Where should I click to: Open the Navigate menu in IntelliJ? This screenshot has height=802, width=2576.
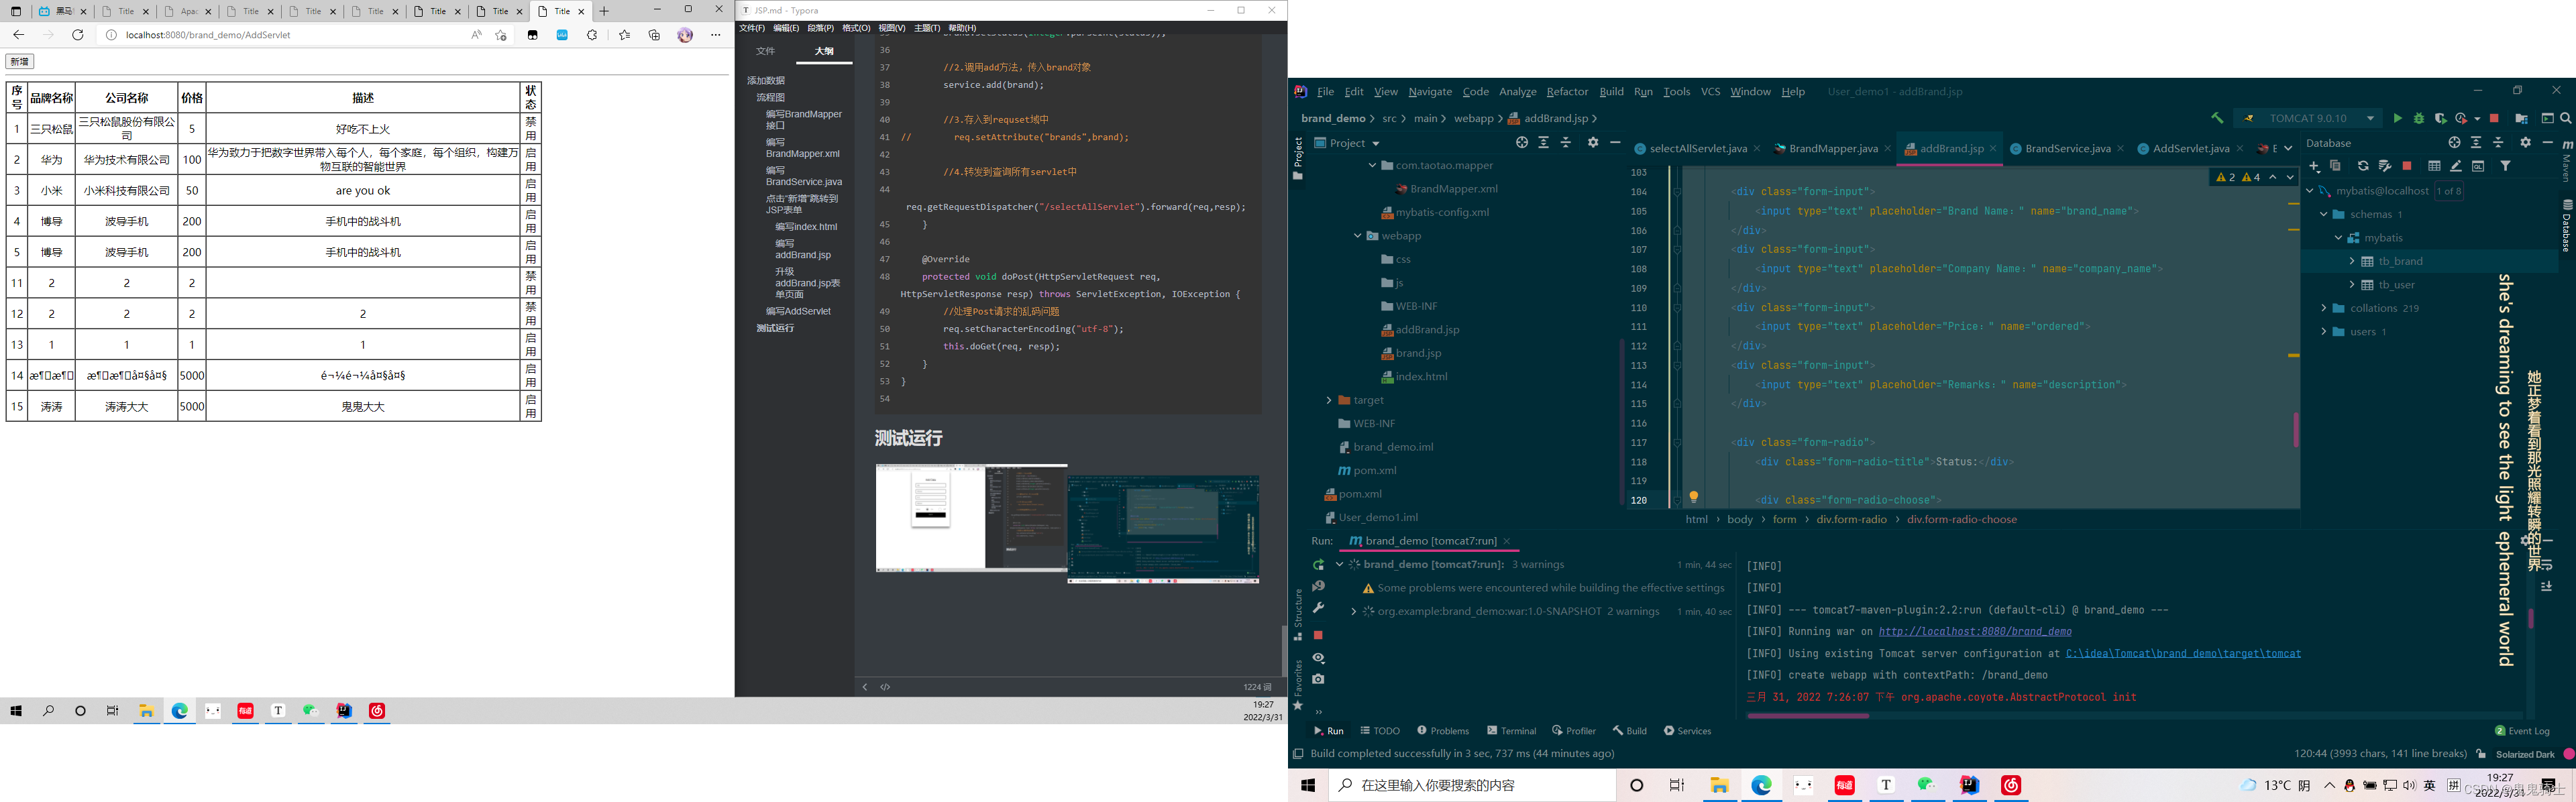coord(1430,91)
